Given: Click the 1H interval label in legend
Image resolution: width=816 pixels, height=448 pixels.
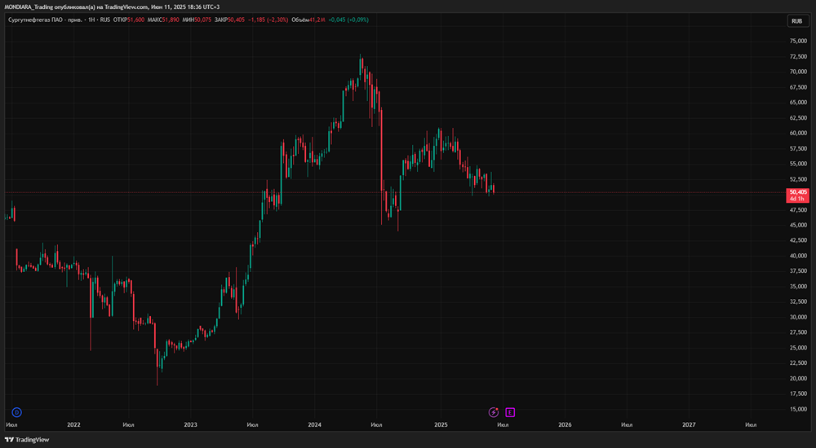Looking at the screenshot, I should point(92,20).
